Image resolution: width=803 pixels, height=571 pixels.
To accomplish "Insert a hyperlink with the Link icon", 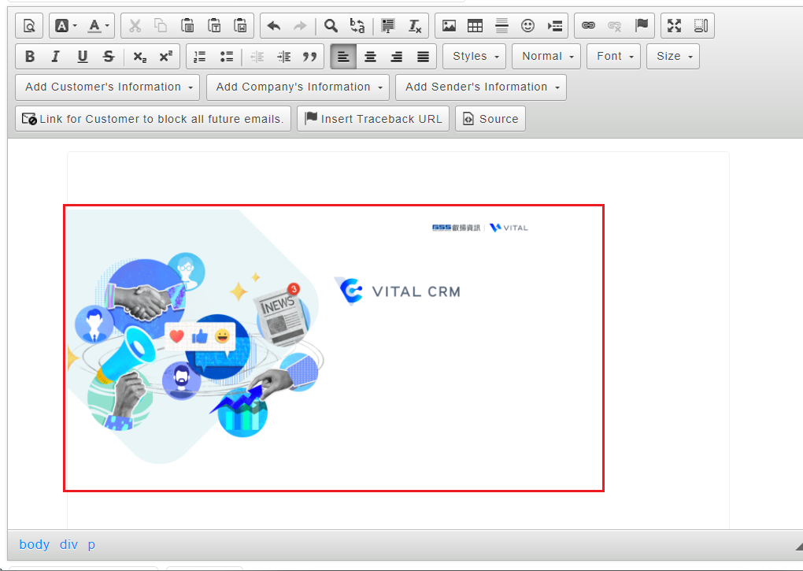I will coord(588,26).
